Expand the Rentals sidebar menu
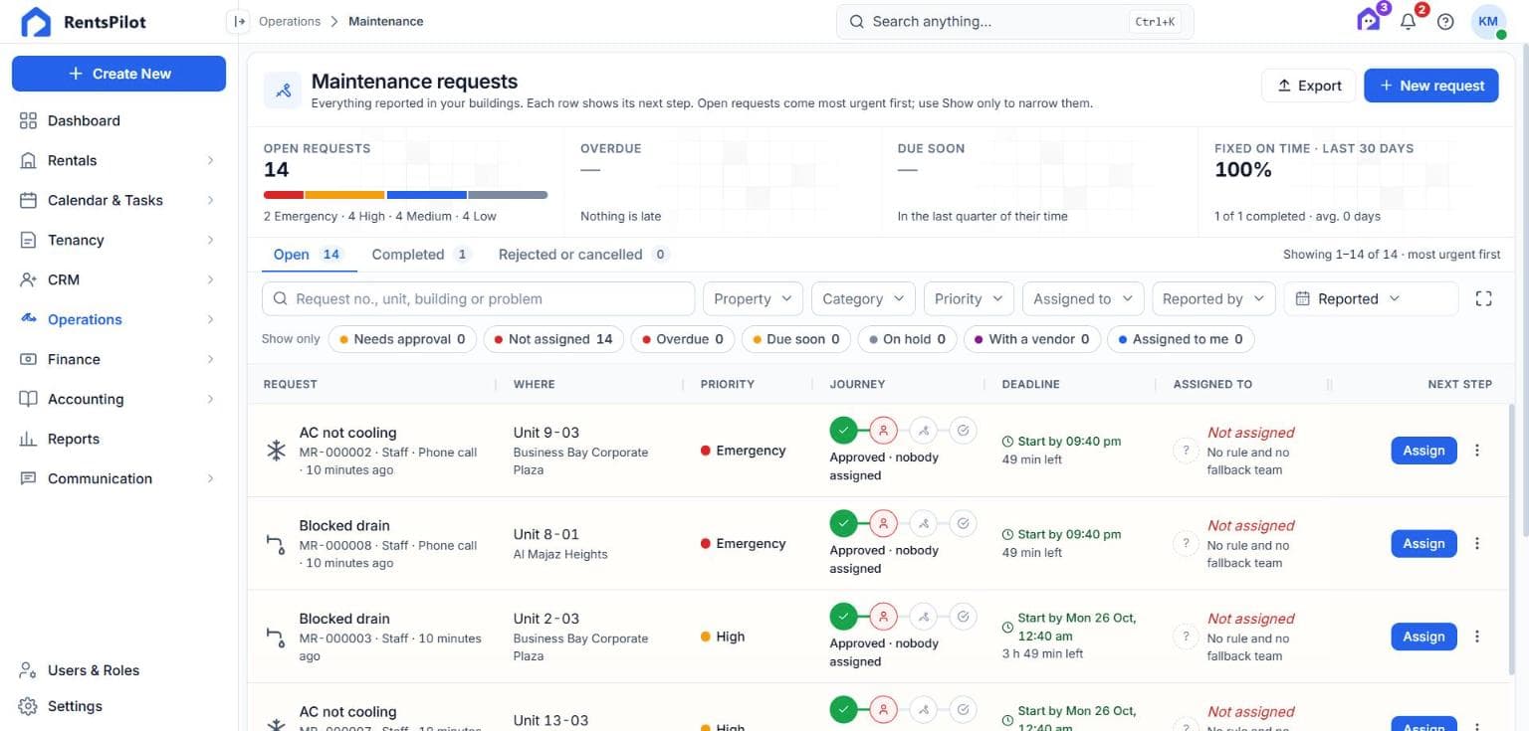Viewport: 1529px width, 731px height. pyautogui.click(x=118, y=160)
